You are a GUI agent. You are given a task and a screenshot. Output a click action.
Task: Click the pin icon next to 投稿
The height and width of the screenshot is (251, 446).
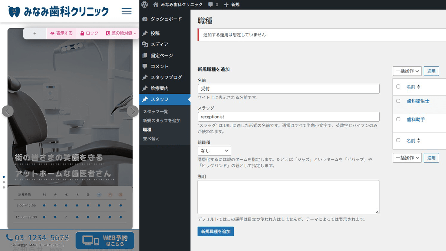pos(145,33)
